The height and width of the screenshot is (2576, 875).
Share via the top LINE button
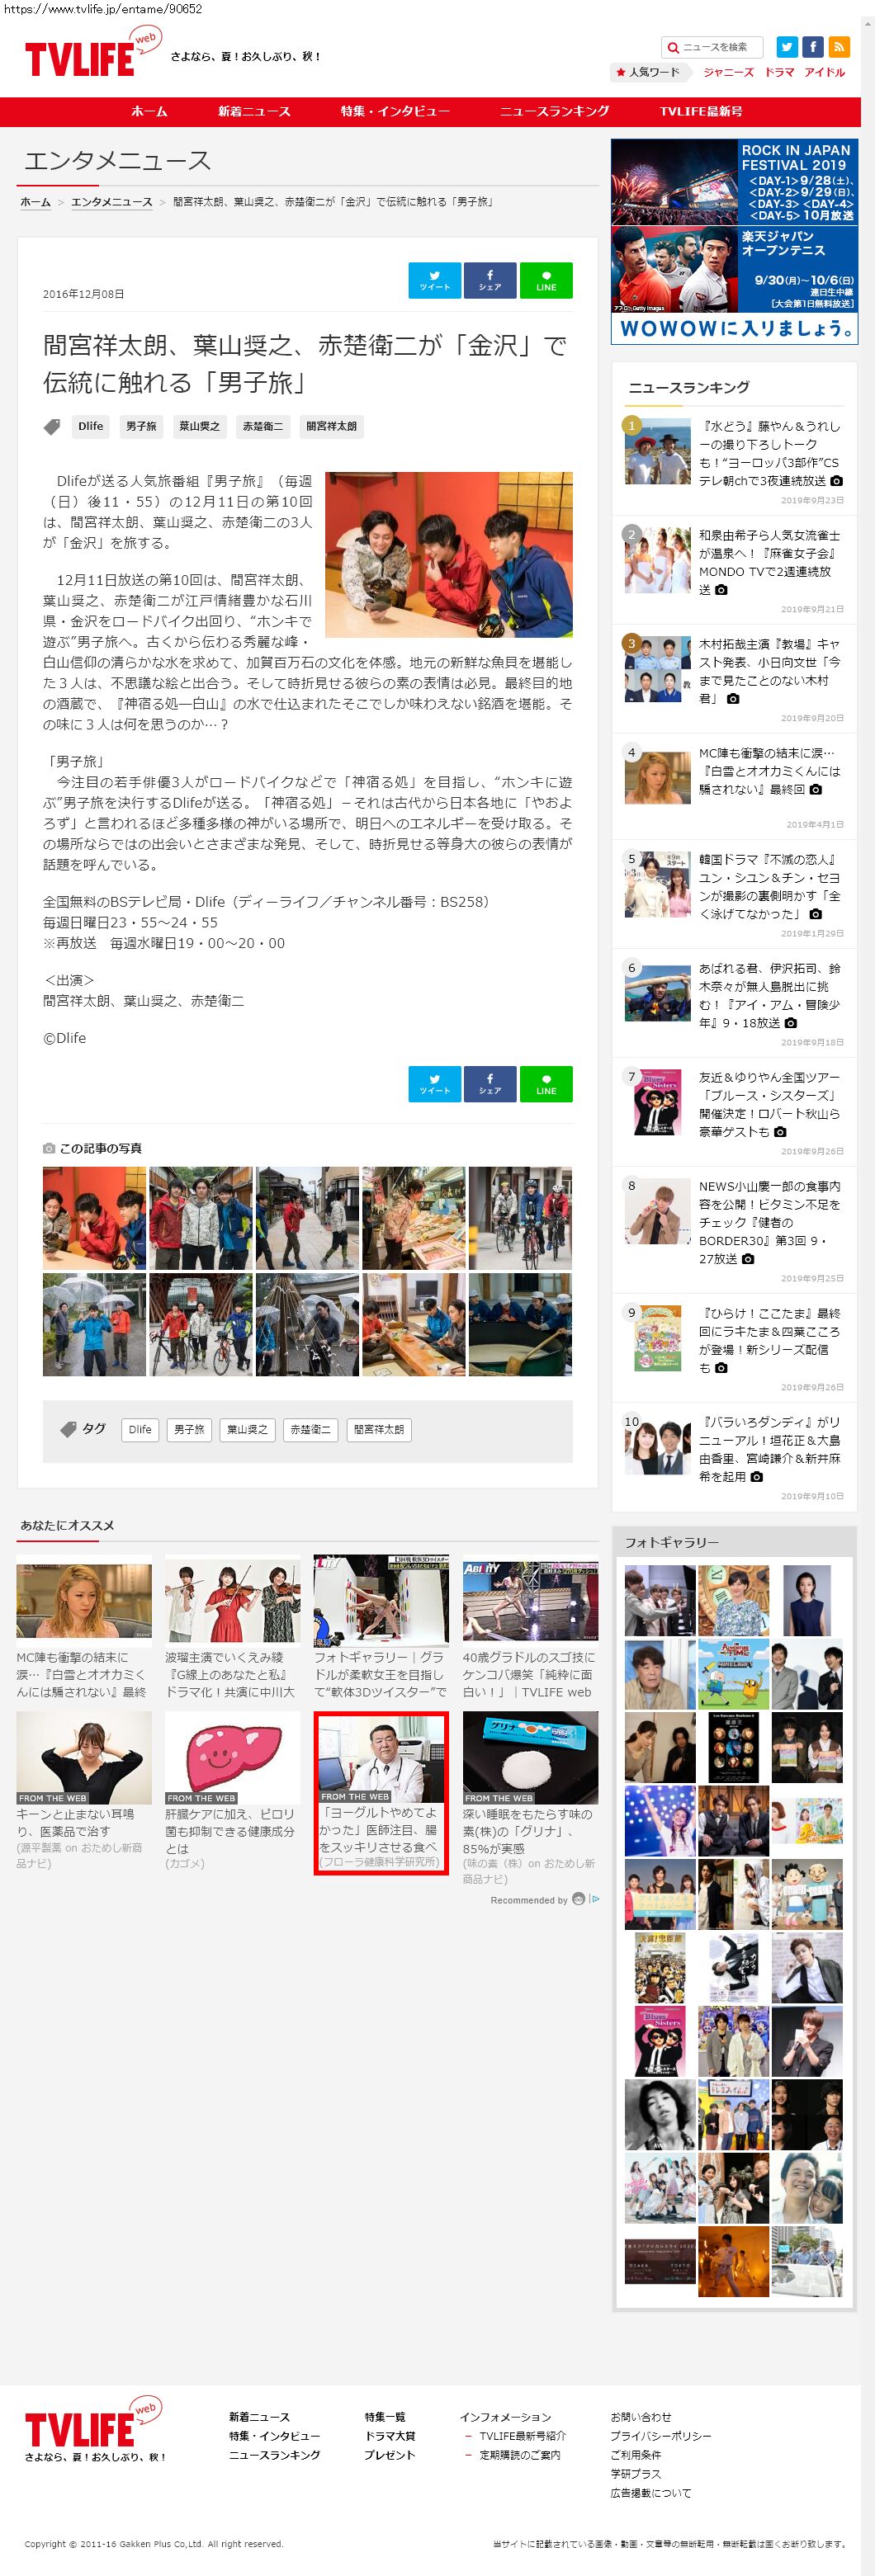546,280
